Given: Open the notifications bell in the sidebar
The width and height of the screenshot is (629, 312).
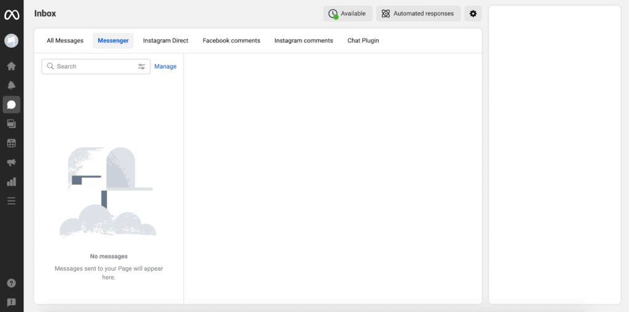Looking at the screenshot, I should click(11, 85).
